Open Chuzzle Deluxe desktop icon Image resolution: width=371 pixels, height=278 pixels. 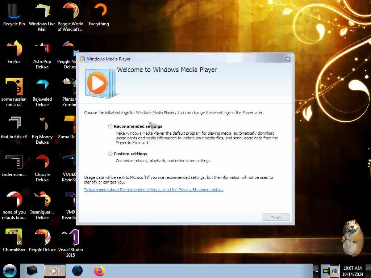[42, 168]
